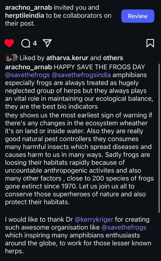Tap @savethefrogs mention in thank-you paragraph
The width and height of the screenshot is (161, 261).
coord(124,227)
